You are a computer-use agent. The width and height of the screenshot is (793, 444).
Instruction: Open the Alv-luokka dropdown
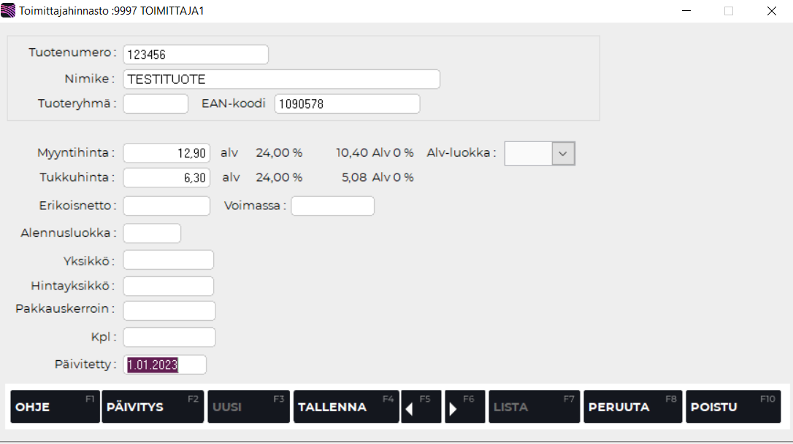(x=562, y=153)
